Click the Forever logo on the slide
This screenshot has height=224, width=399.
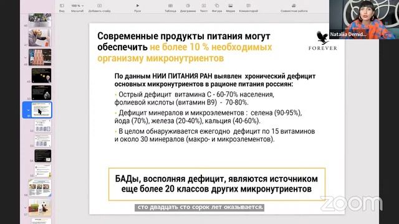(323, 40)
